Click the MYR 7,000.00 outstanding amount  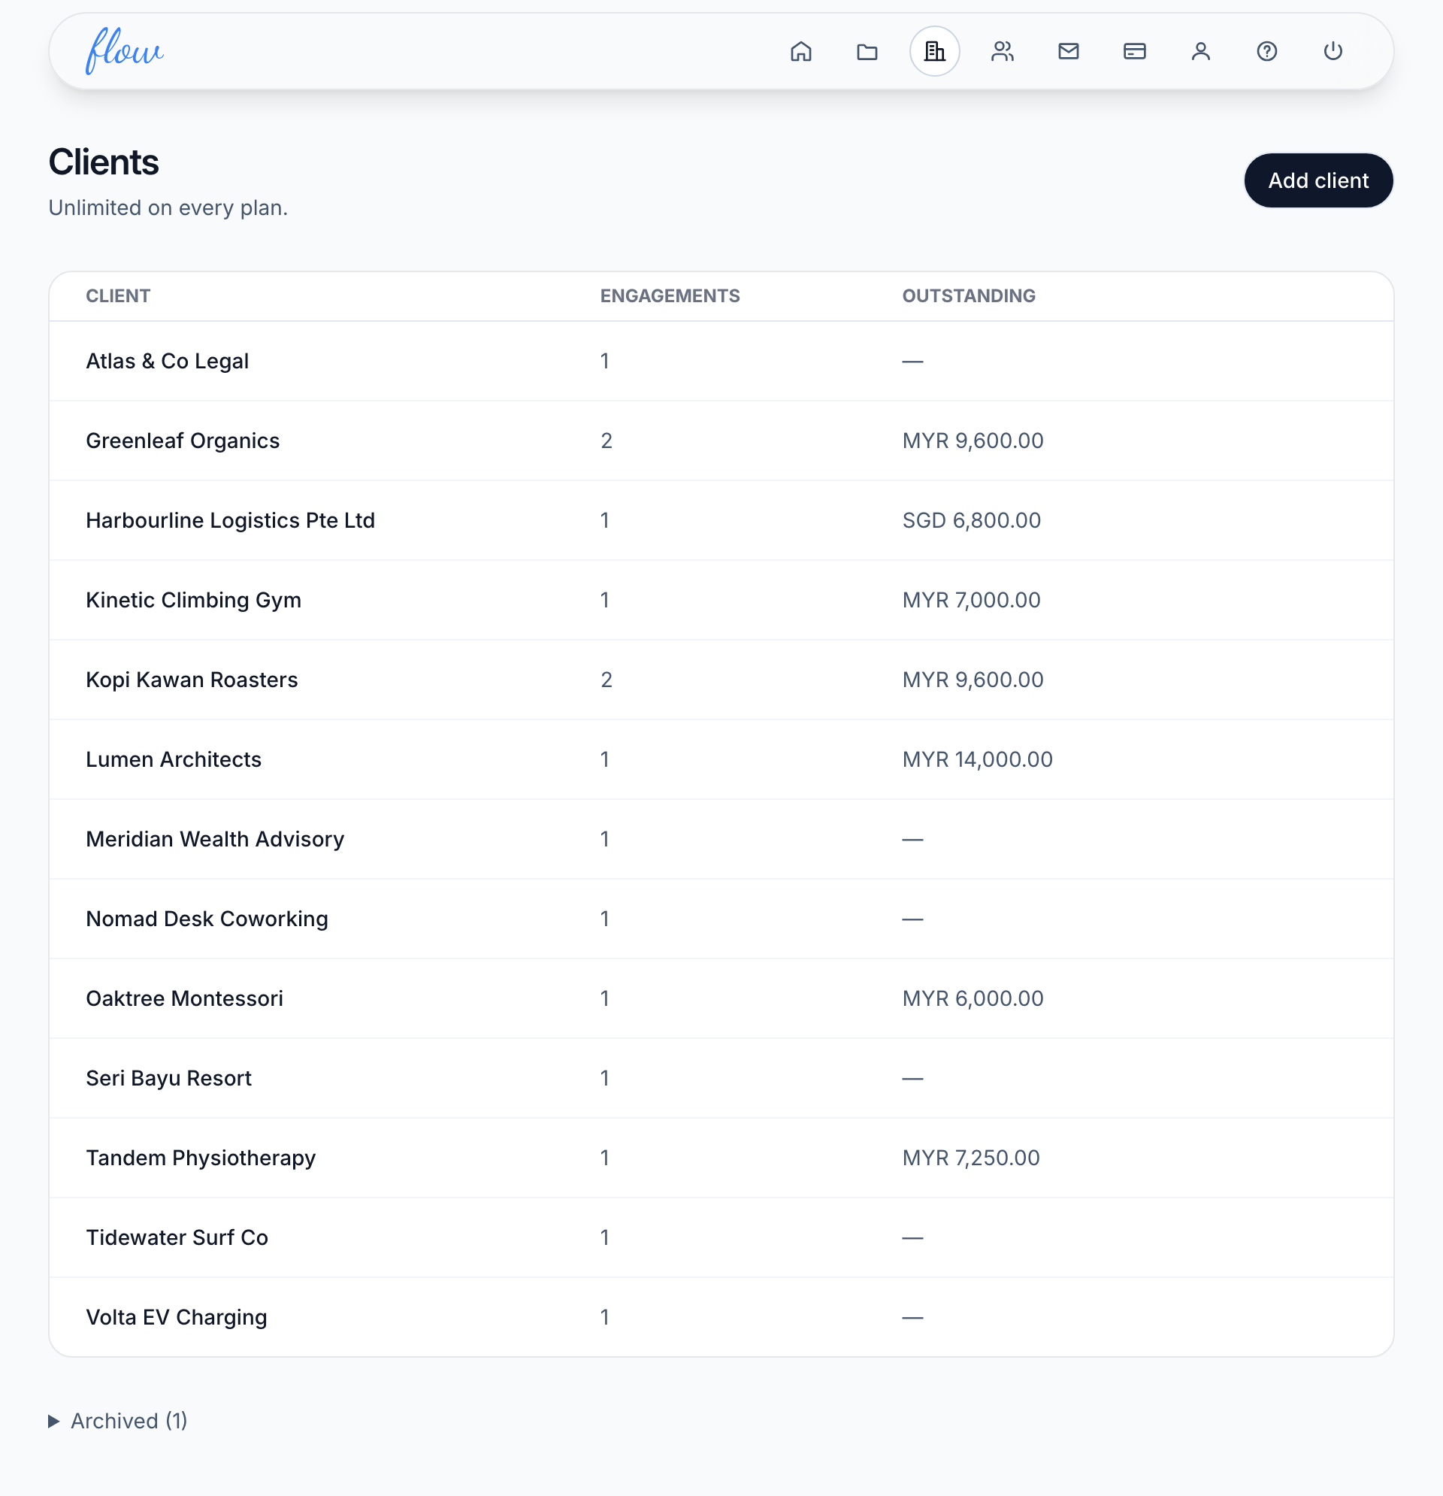(x=972, y=600)
